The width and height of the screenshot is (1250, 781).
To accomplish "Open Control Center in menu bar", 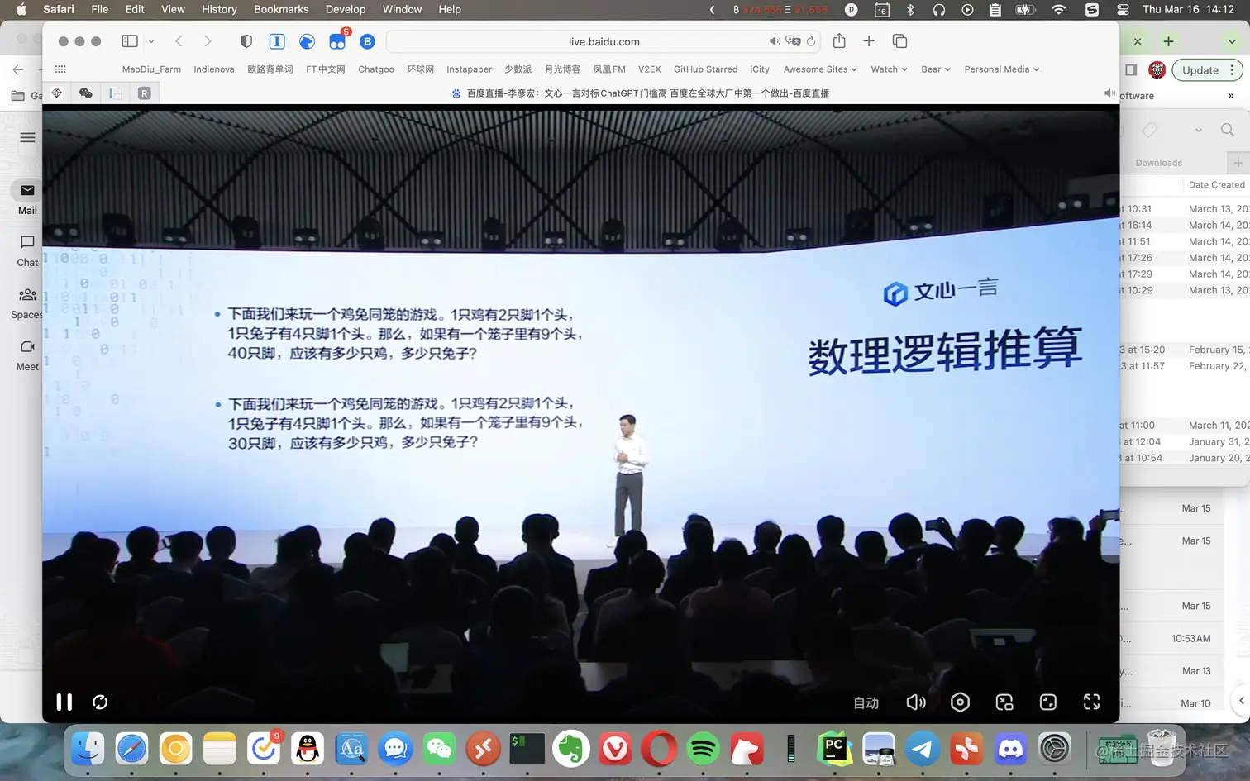I will pyautogui.click(x=1123, y=9).
